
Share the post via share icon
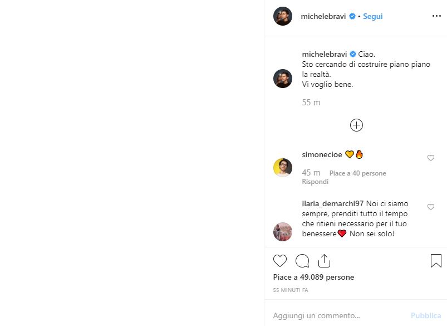(324, 261)
